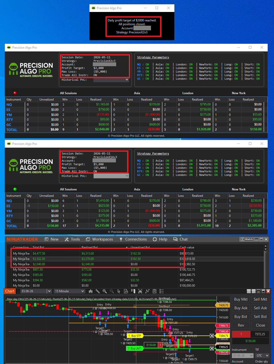Click the Rev button

click(241, 325)
